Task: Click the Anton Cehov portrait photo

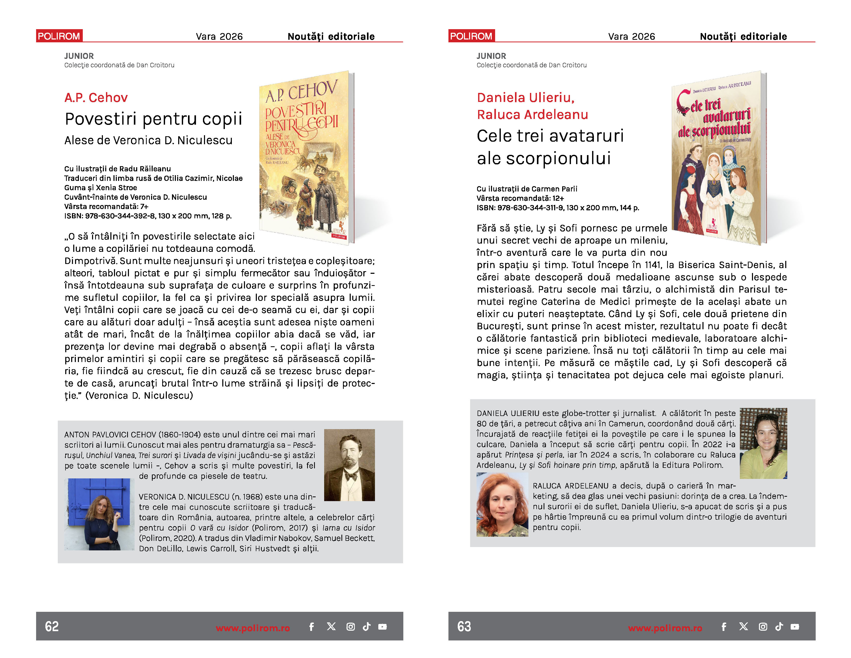Action: 349,465
